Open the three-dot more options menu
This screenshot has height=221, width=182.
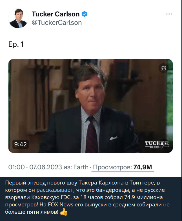[x=169, y=14]
